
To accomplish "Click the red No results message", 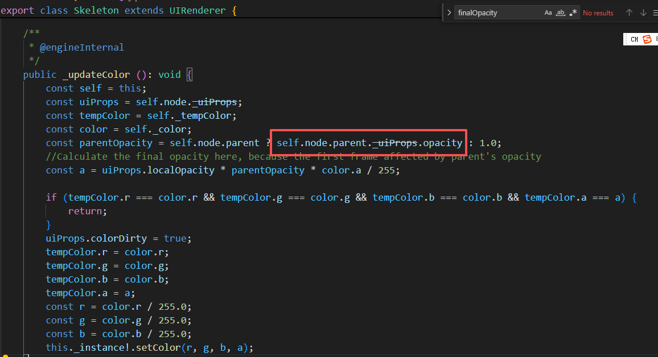I will click(x=598, y=13).
